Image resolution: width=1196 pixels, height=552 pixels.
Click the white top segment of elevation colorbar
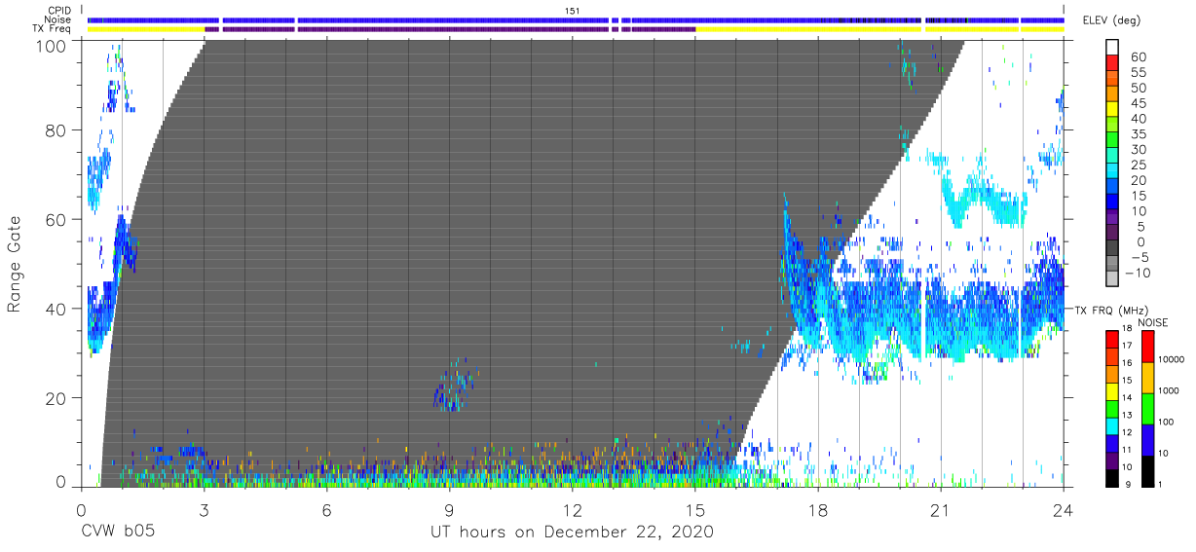pyautogui.click(x=1113, y=47)
